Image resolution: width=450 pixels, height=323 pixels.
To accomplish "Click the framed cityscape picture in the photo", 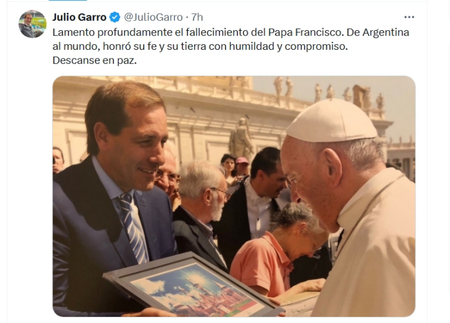I will point(193,286).
